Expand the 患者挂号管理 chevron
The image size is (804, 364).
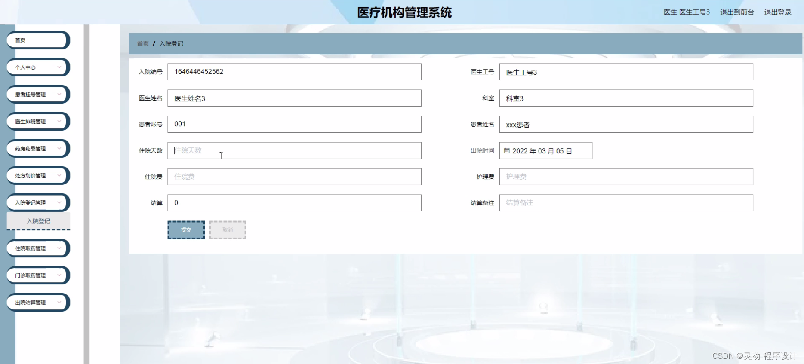click(59, 94)
